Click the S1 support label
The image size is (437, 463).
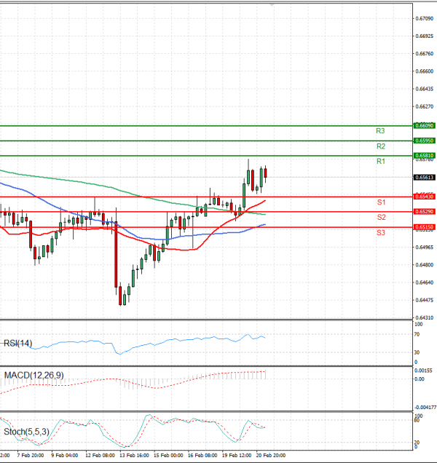coord(381,202)
